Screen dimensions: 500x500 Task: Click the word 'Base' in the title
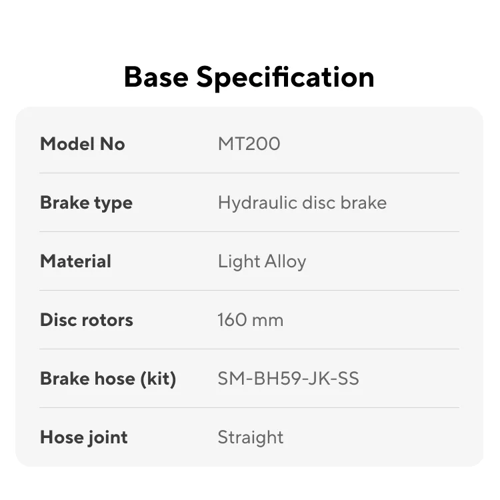pos(156,77)
